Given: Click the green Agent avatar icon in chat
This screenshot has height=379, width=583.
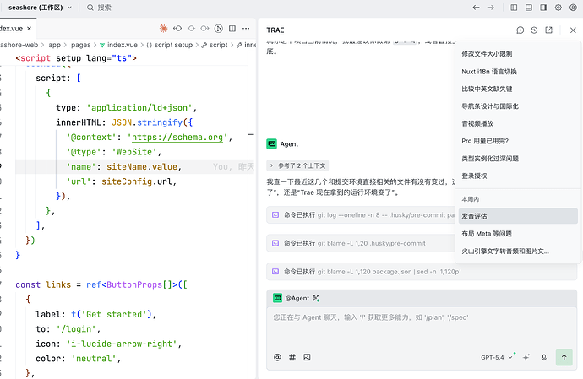Looking at the screenshot, I should click(272, 143).
